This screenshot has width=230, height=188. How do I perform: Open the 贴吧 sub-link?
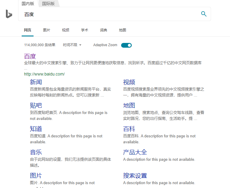(36, 105)
